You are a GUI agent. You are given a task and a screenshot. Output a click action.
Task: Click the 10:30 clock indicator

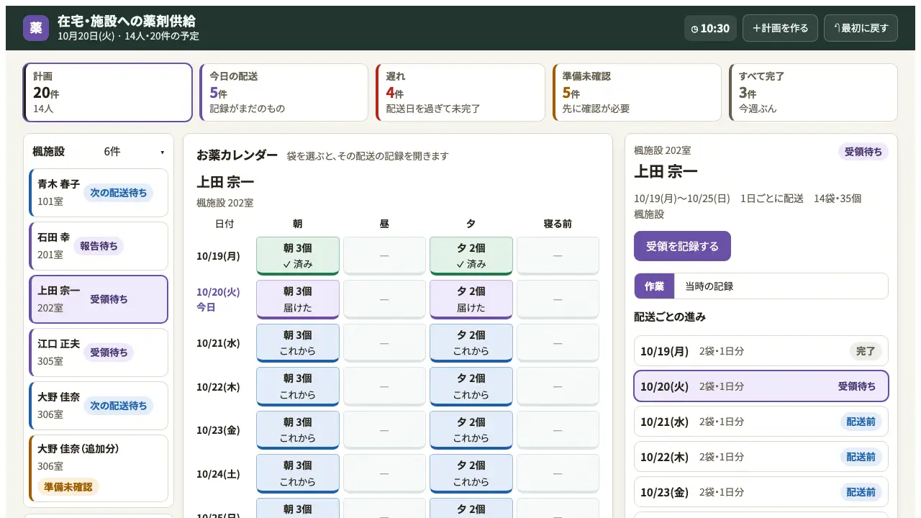coord(710,28)
